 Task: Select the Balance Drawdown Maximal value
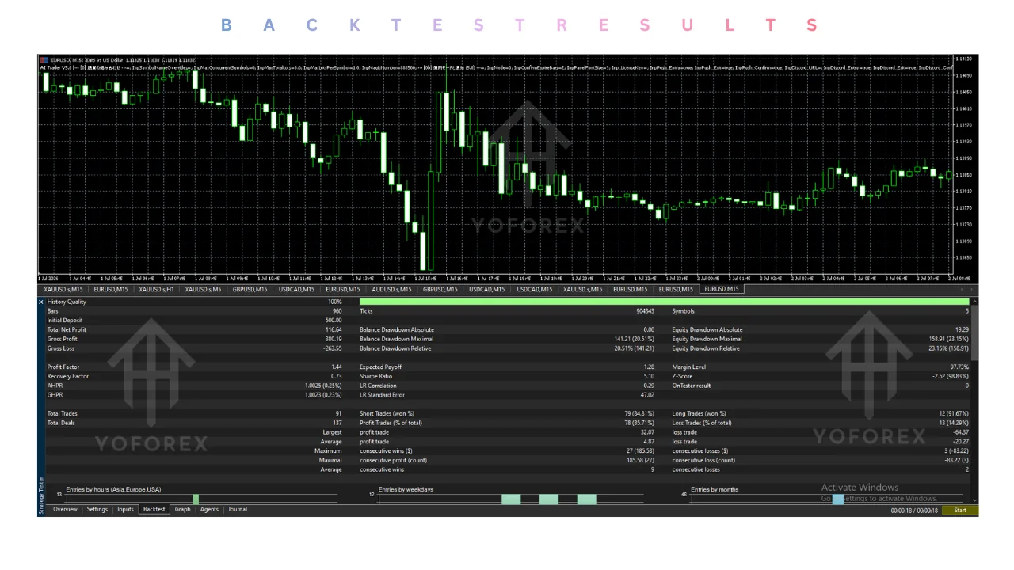pos(635,339)
